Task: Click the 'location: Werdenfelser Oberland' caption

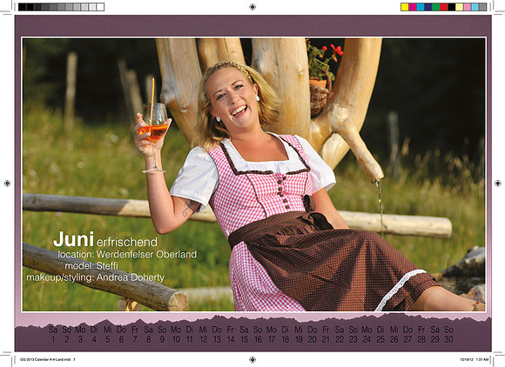Action: (x=127, y=254)
